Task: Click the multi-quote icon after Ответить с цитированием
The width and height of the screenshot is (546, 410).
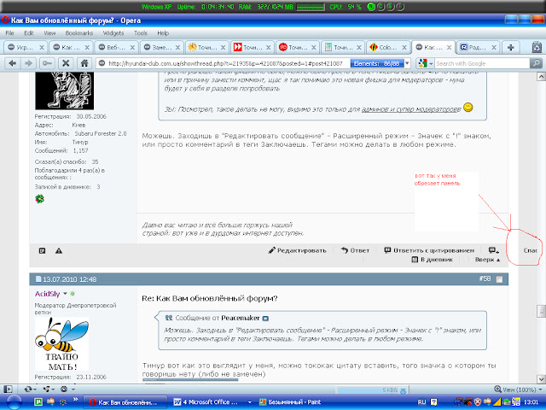Action: coord(493,250)
